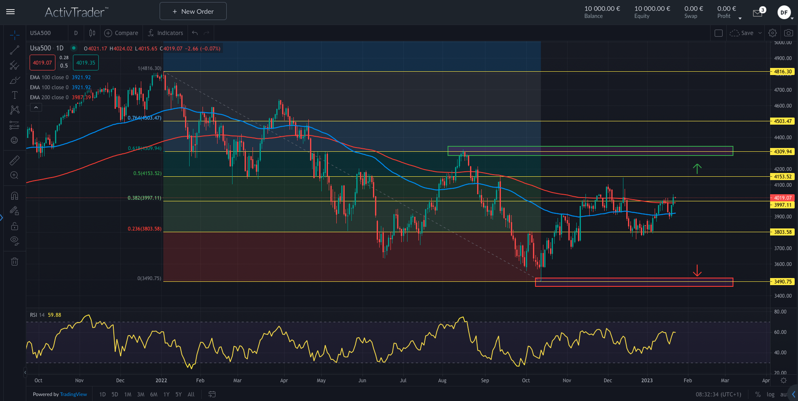Image resolution: width=798 pixels, height=401 pixels.
Task: Pick the text annotation tool
Action: click(x=15, y=95)
